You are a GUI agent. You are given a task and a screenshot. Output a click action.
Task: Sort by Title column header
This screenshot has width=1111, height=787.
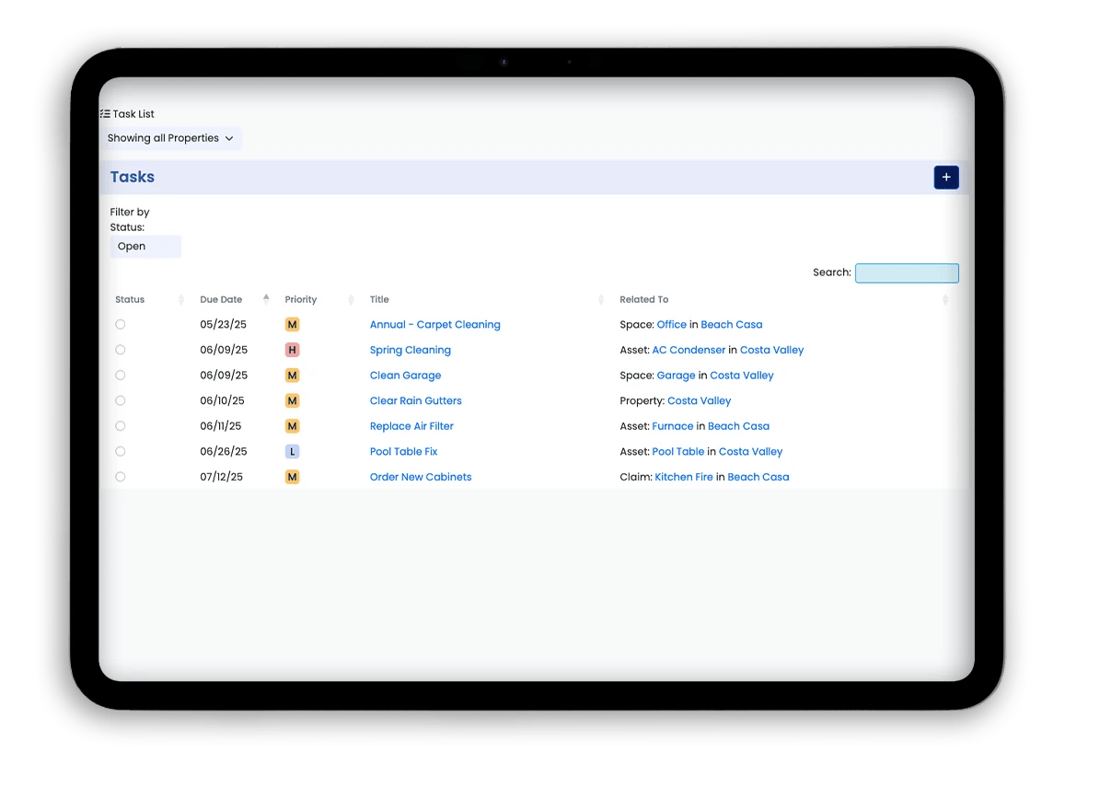click(x=379, y=300)
